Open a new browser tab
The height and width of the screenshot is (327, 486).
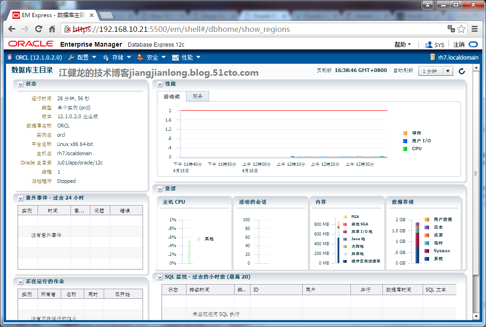pos(106,15)
